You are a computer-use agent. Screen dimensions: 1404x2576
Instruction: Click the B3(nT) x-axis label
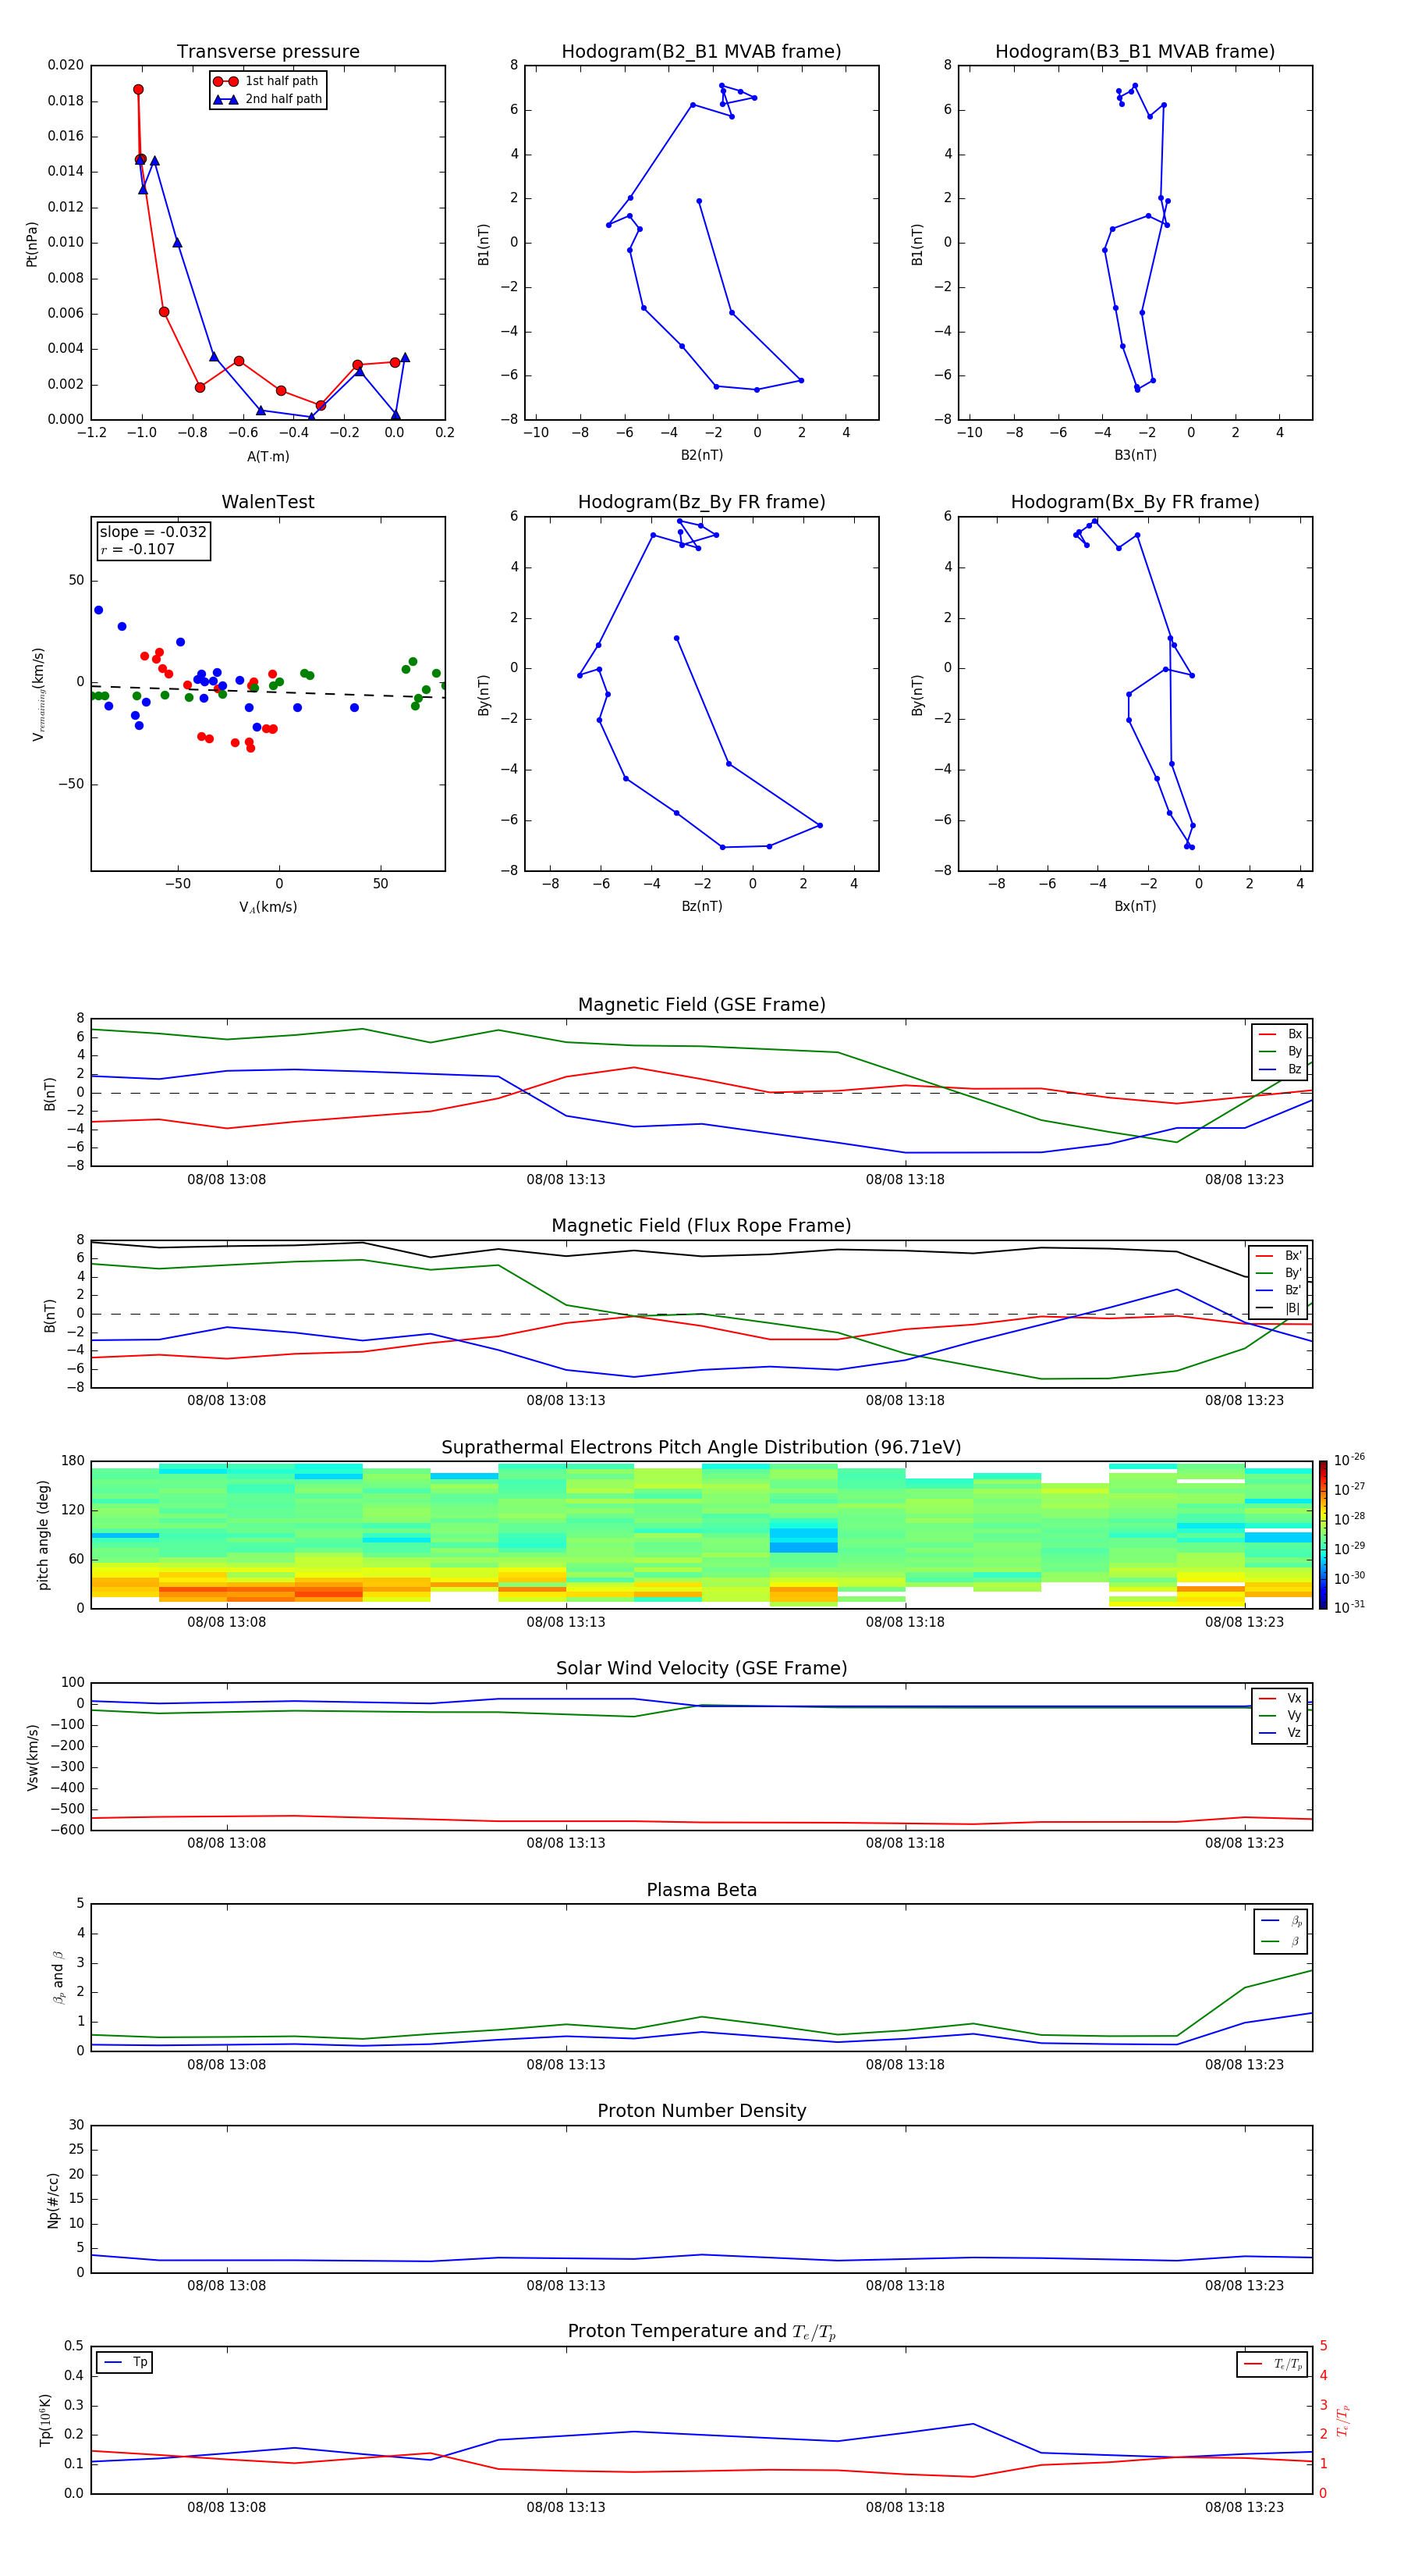[1135, 455]
